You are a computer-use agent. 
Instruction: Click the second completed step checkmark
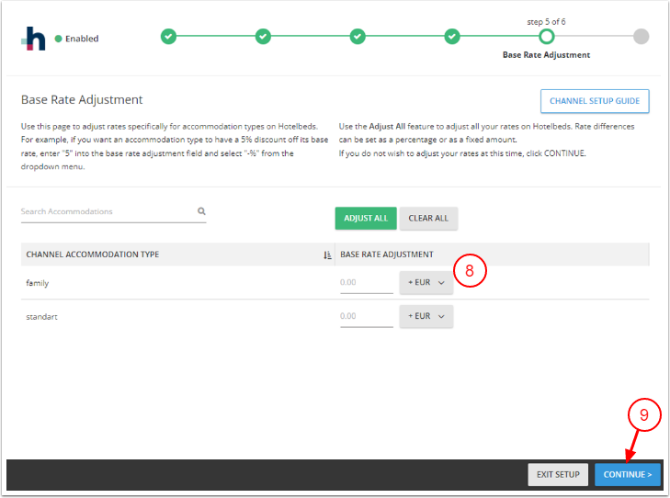pos(263,37)
